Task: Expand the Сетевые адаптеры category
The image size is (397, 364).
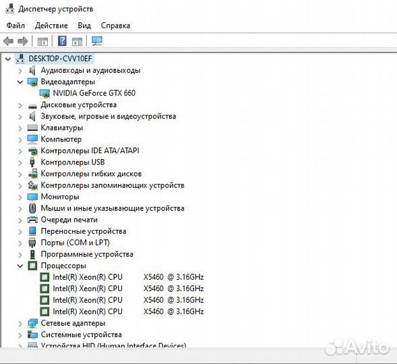Action: (x=20, y=324)
